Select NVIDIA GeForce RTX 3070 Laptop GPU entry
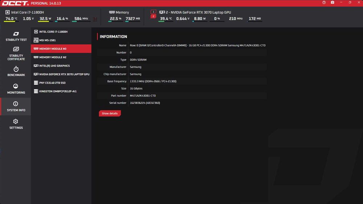The width and height of the screenshot is (363, 204). 61,74
